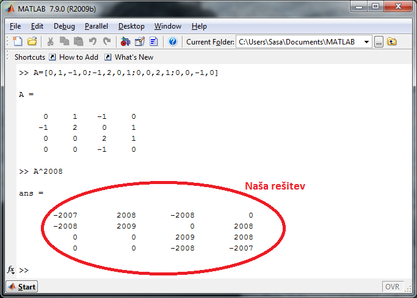417x298 pixels.
Task: Go up one folder level
Action: 391,41
